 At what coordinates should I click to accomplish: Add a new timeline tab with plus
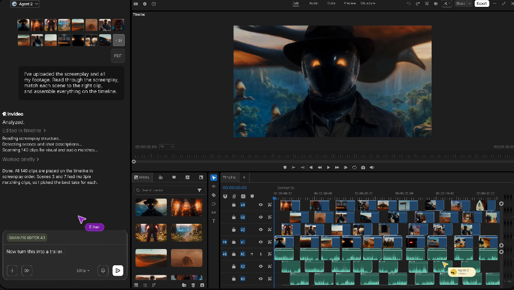pos(244,178)
